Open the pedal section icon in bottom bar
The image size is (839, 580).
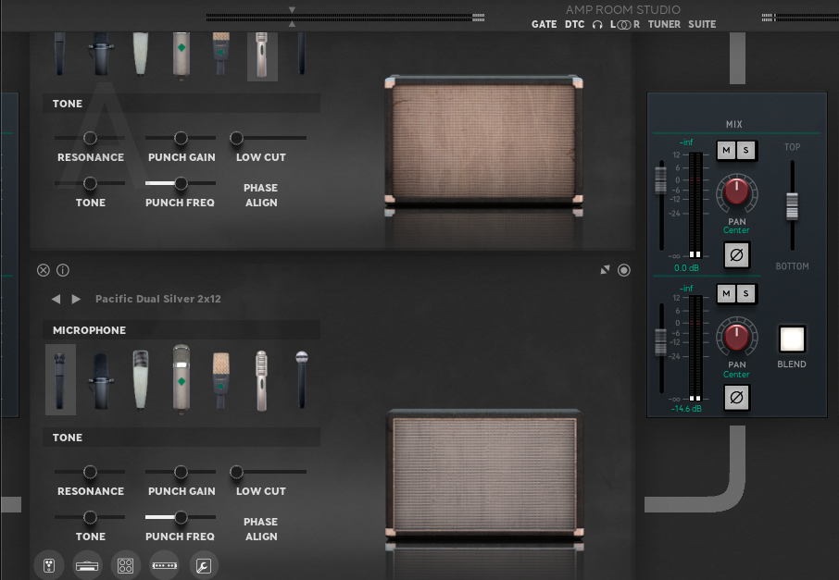(x=48, y=564)
